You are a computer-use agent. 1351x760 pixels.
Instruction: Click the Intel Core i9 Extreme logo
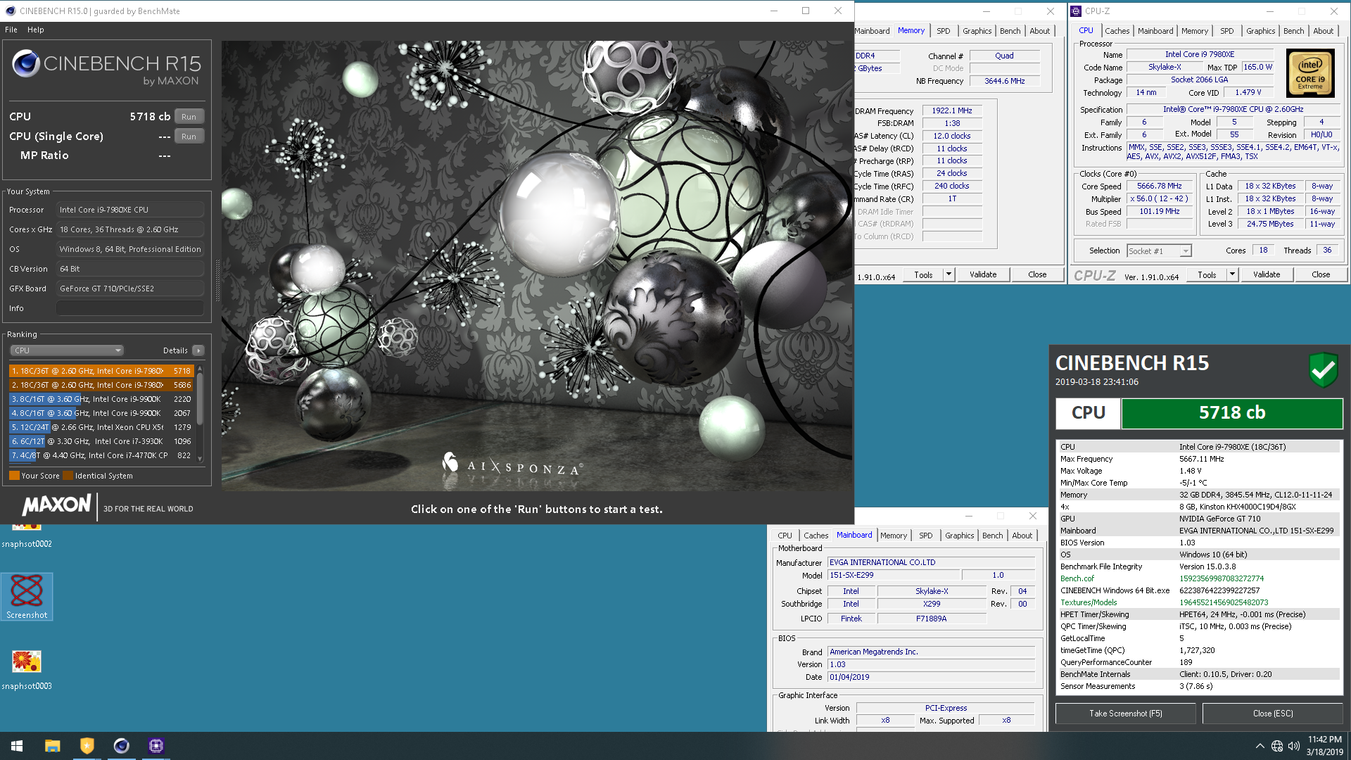click(1309, 73)
